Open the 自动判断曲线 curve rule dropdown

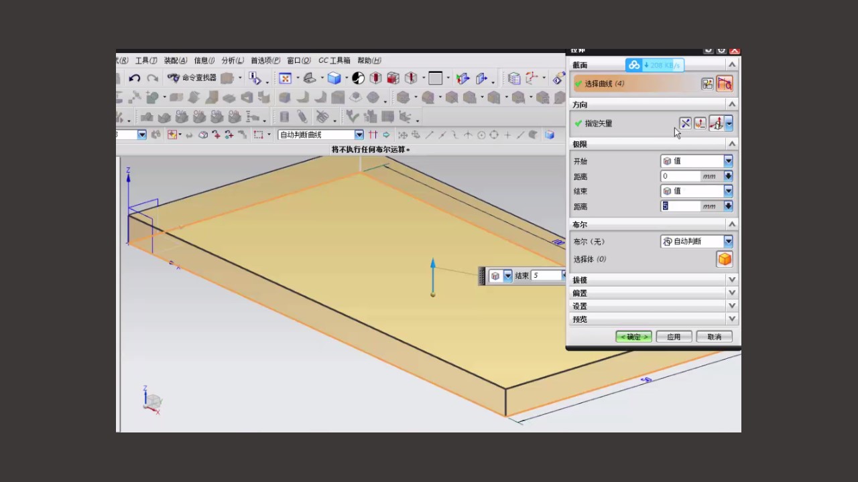point(359,135)
